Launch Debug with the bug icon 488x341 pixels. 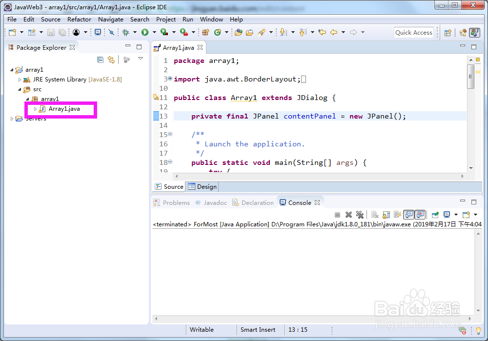point(126,32)
